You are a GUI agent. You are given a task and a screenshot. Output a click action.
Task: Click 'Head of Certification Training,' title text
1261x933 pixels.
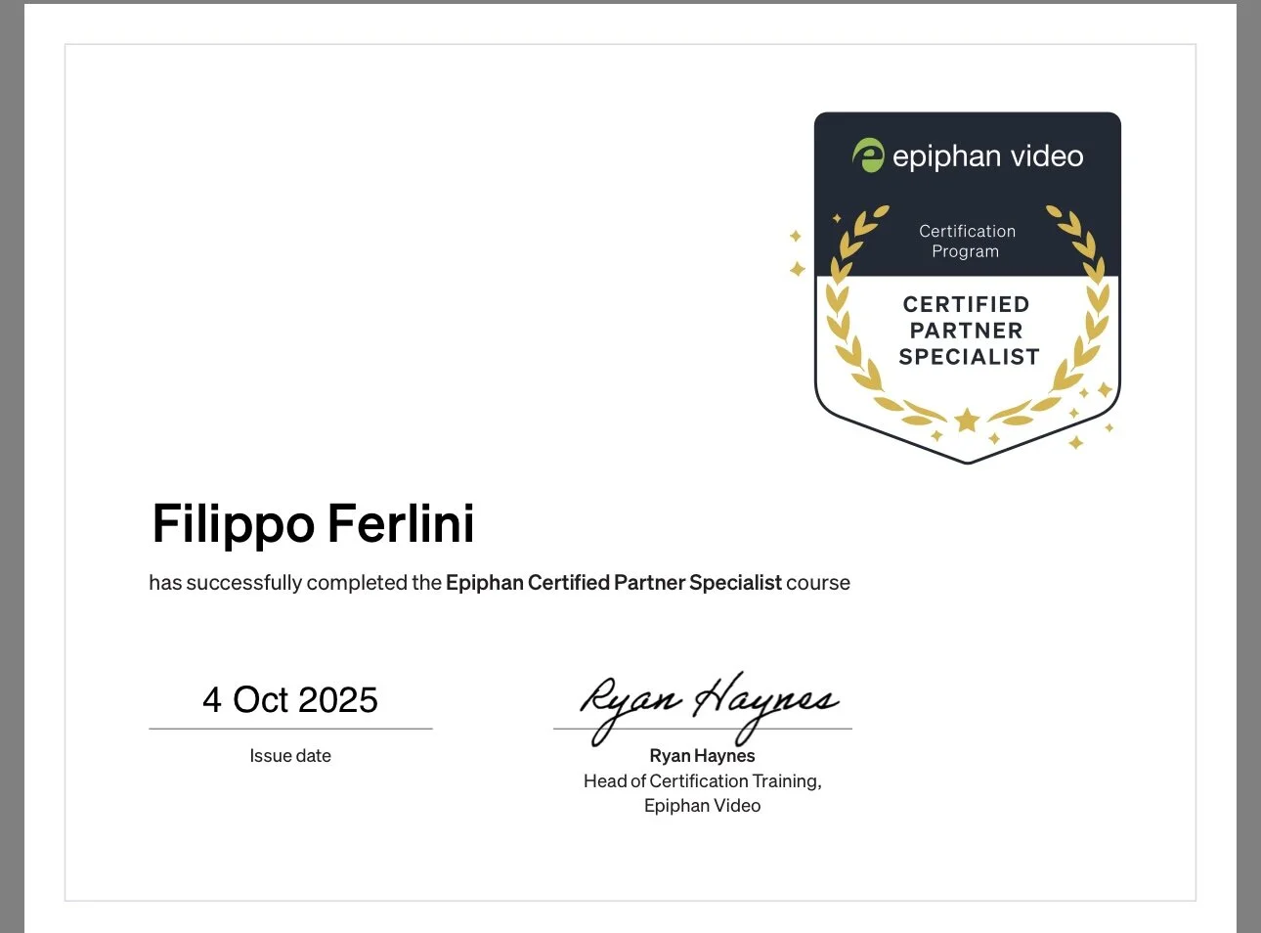(702, 781)
